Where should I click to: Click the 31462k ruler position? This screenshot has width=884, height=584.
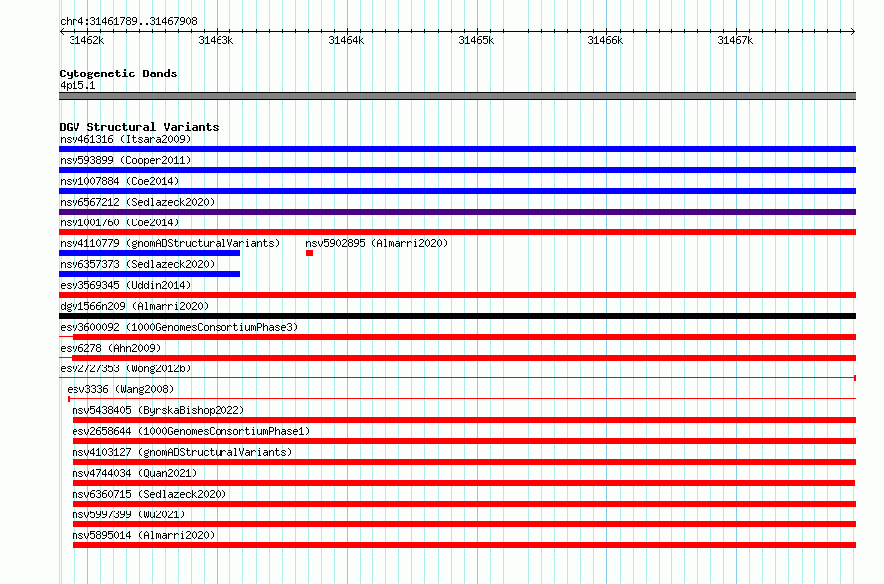coord(86,40)
